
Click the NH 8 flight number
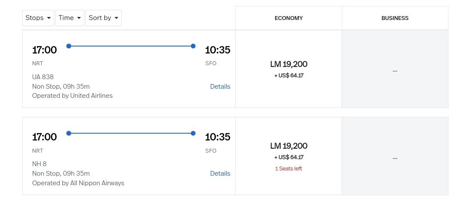click(x=39, y=164)
